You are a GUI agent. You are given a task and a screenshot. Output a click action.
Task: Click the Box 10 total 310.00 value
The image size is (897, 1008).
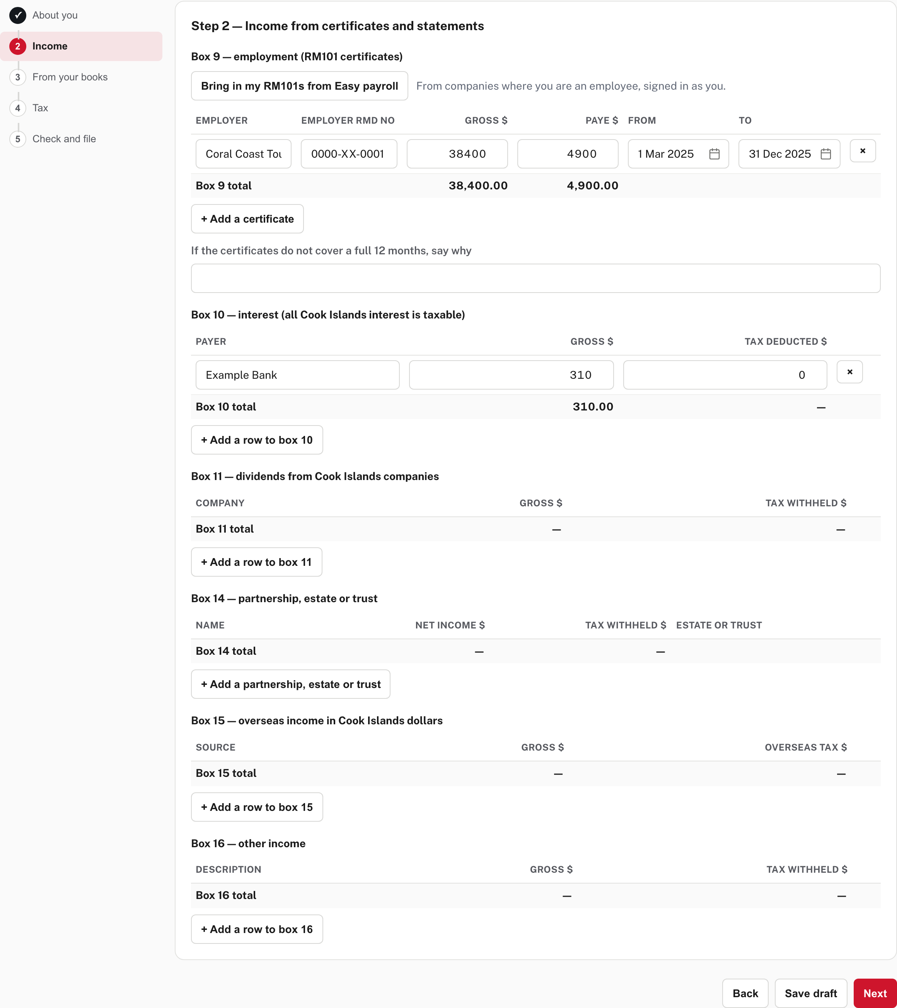coord(593,407)
